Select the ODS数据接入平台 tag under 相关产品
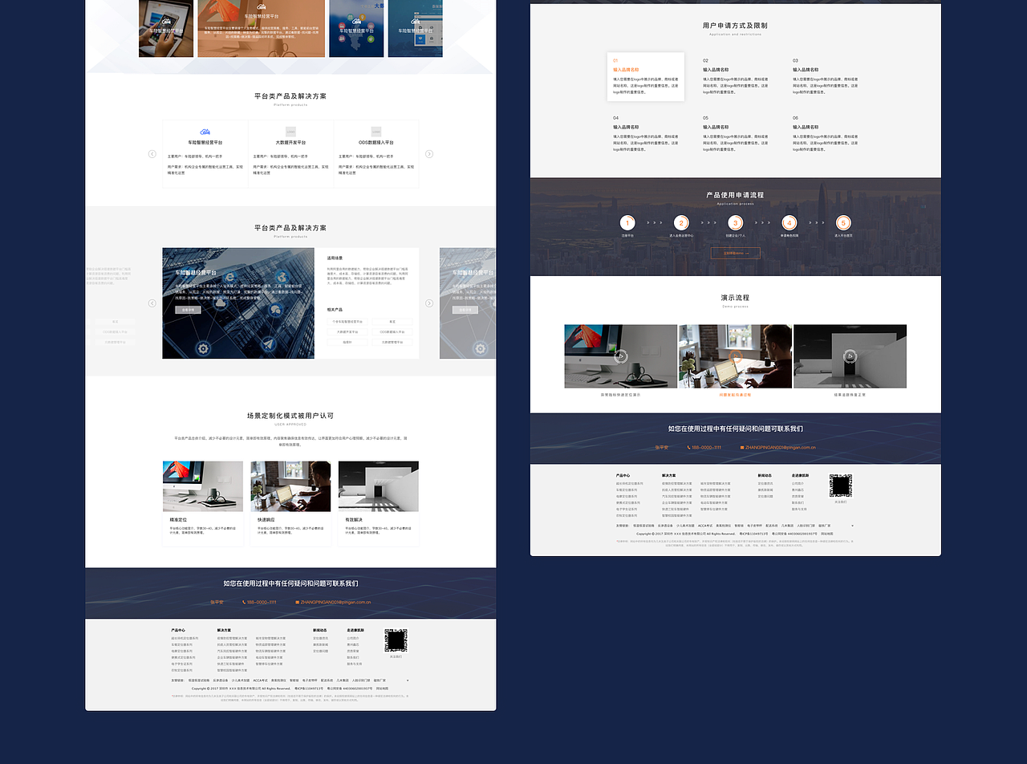Image resolution: width=1027 pixels, height=764 pixels. 392,332
